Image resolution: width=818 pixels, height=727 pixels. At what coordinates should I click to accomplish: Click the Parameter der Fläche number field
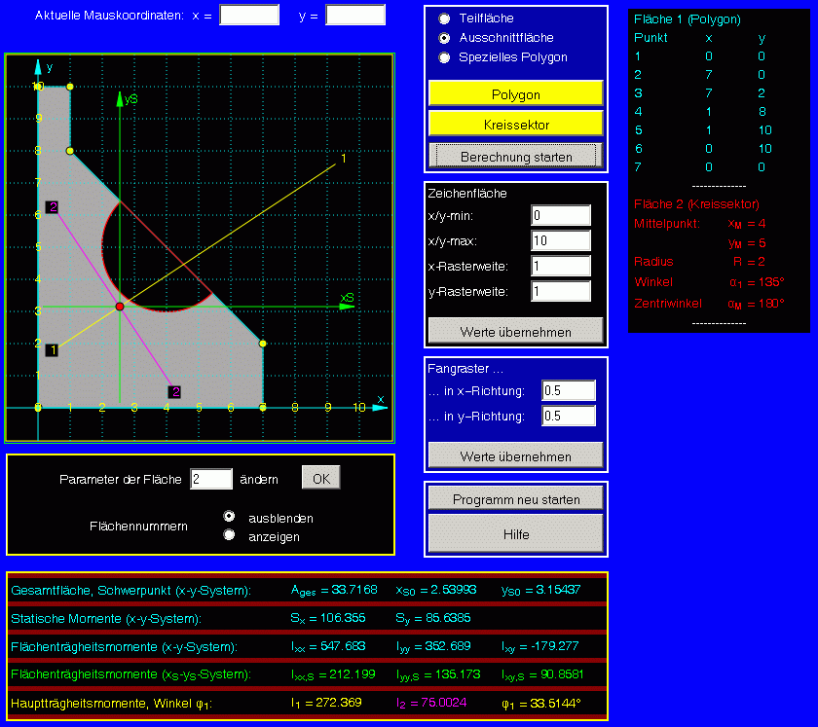[211, 479]
